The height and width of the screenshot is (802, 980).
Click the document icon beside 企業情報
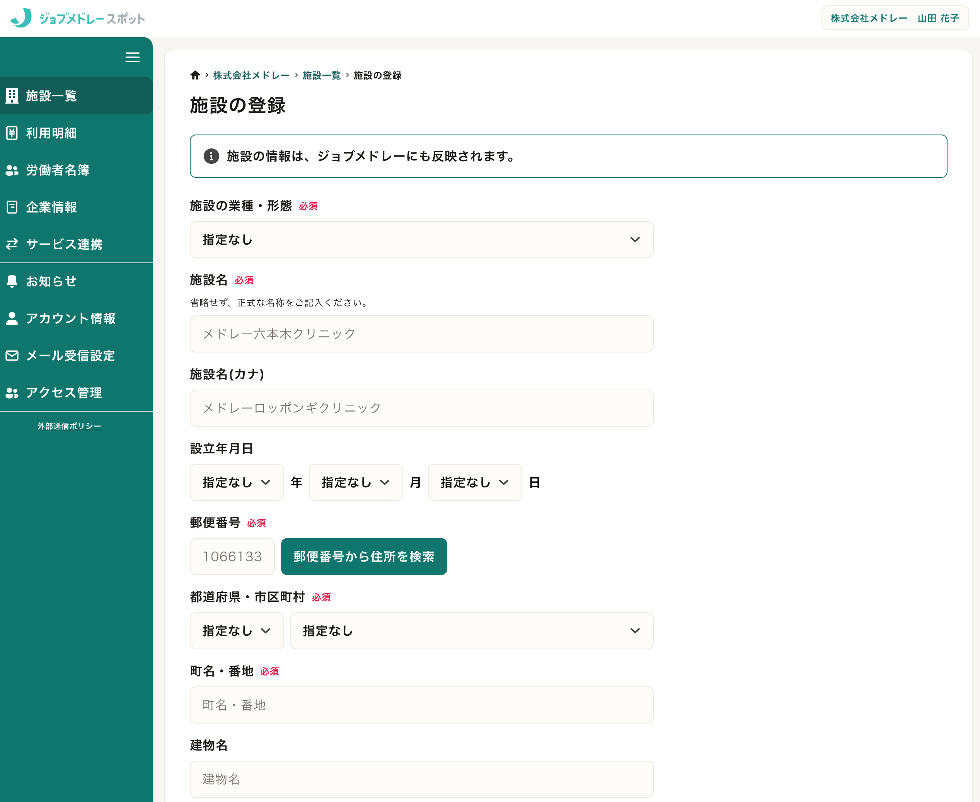coord(12,207)
